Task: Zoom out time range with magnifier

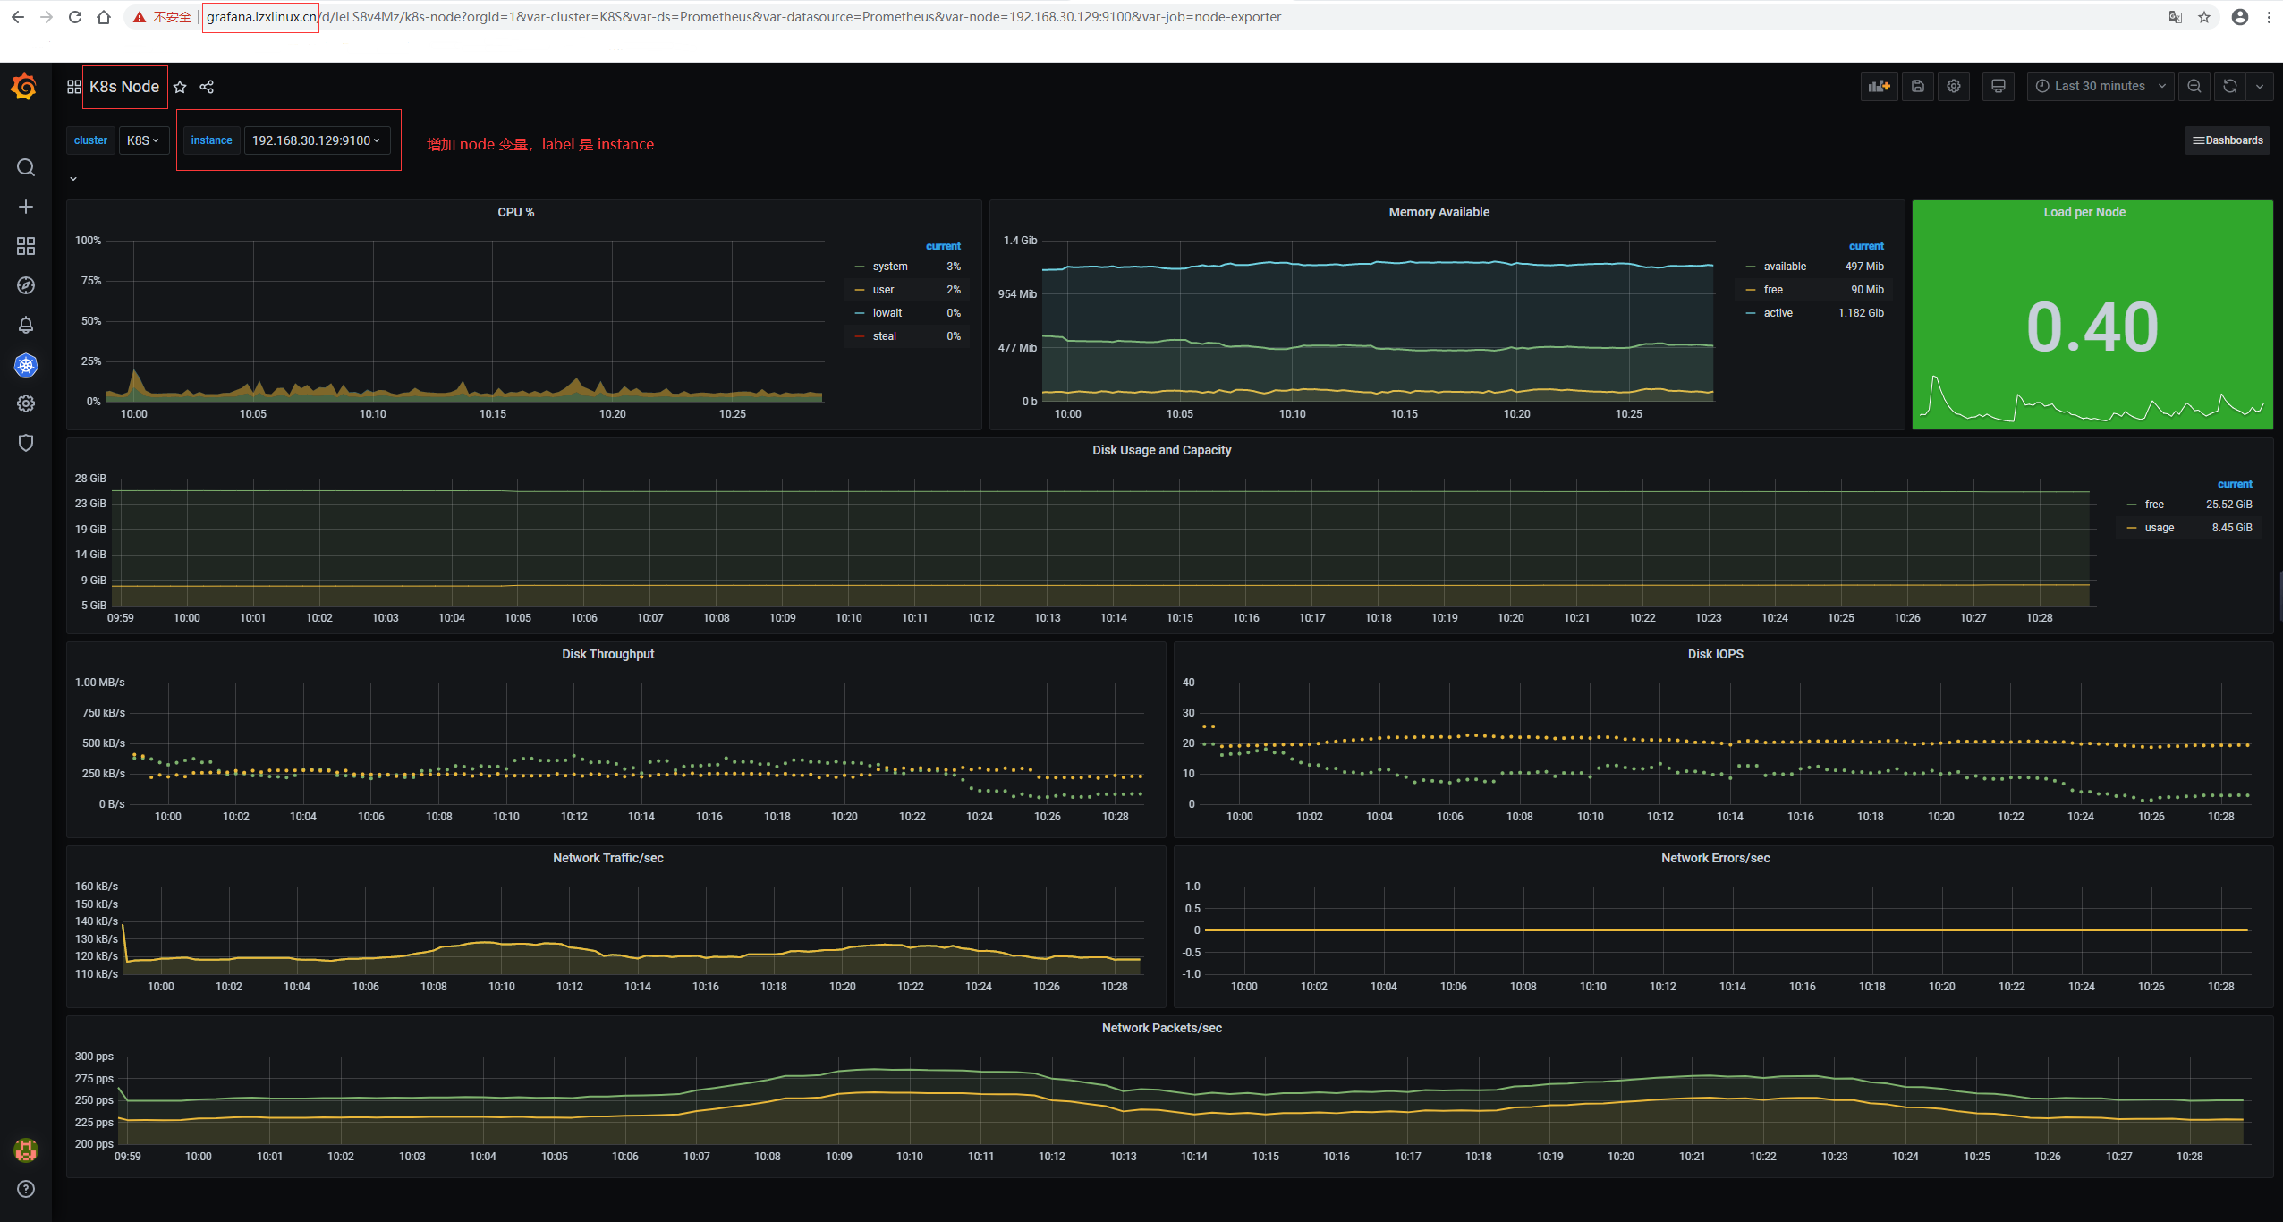Action: pyautogui.click(x=2194, y=86)
